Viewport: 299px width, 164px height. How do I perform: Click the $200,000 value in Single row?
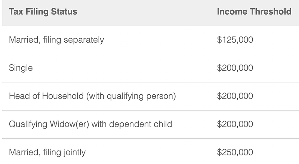pos(235,68)
